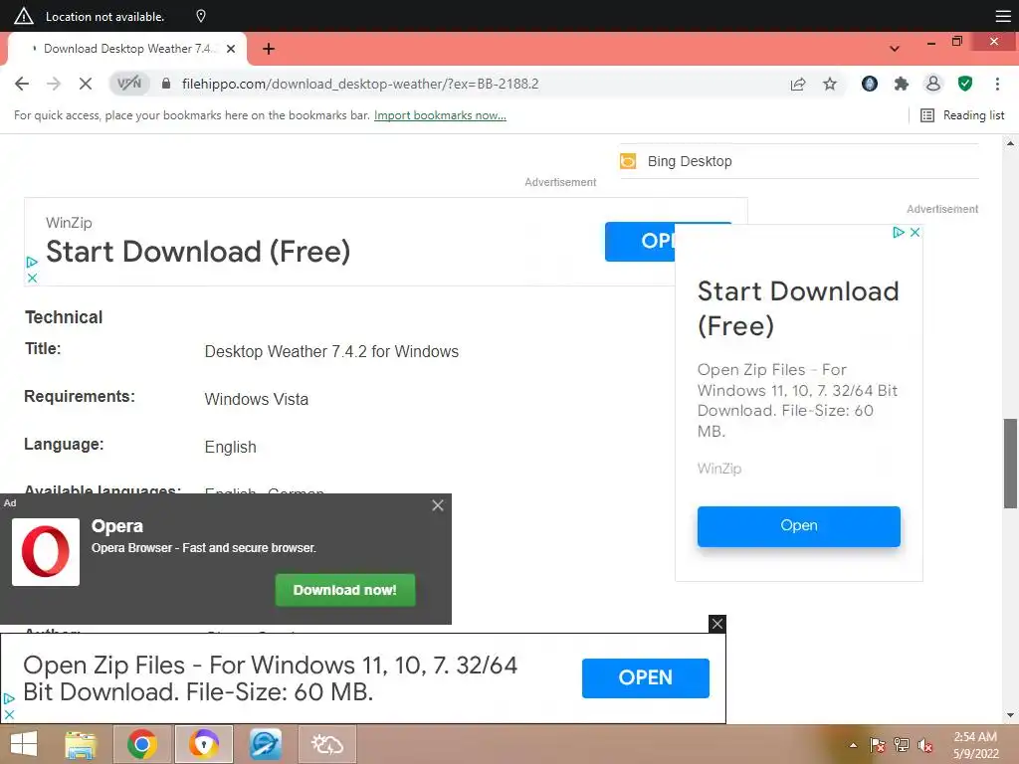The image size is (1019, 764).
Task: Click the OPEN button in the bottom banner
Action: pos(645,677)
